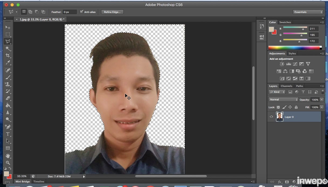Add a Brightness/Contrast adjustment
The image size is (328, 187).
click(x=282, y=64)
